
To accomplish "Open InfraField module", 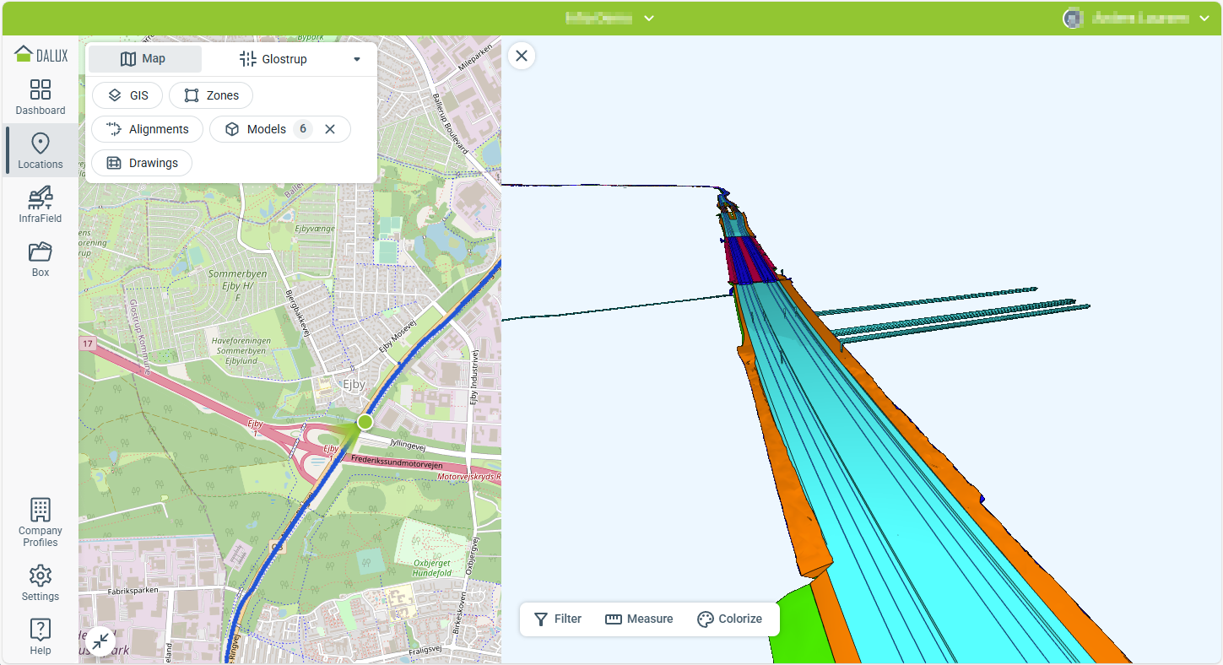I will [x=40, y=205].
